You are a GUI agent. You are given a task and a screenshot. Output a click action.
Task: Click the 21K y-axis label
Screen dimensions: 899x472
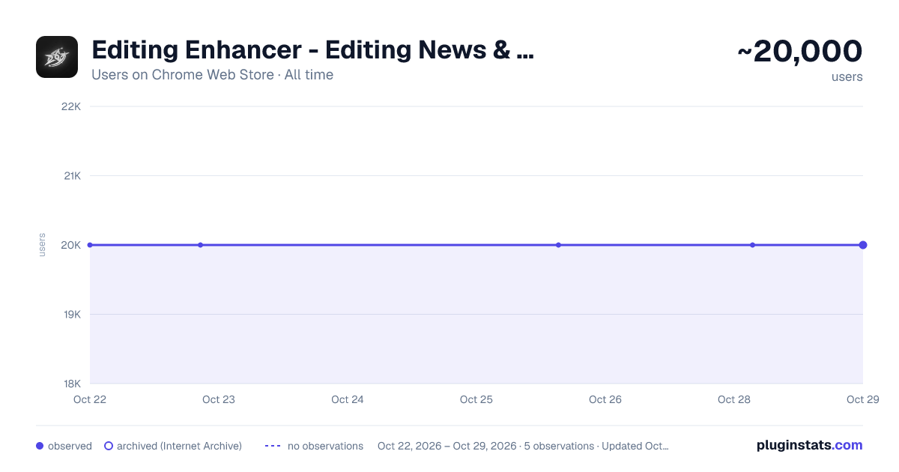(x=72, y=176)
